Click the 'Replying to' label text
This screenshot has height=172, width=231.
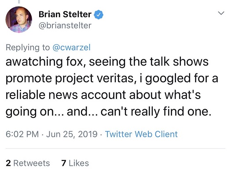coord(28,48)
